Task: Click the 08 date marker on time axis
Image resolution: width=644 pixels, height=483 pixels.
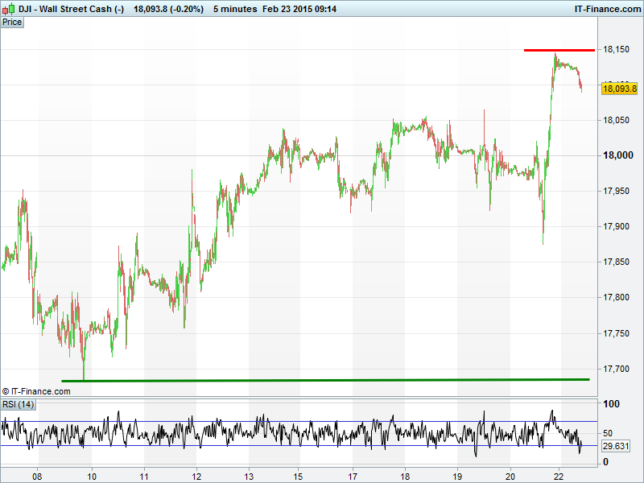Action: pos(37,477)
